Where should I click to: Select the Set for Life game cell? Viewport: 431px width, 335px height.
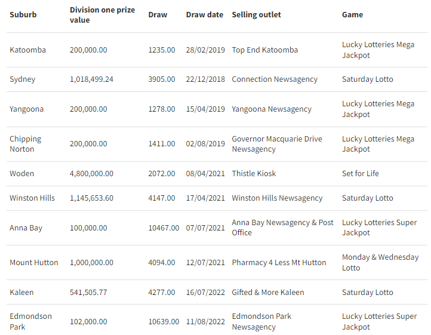click(x=361, y=174)
